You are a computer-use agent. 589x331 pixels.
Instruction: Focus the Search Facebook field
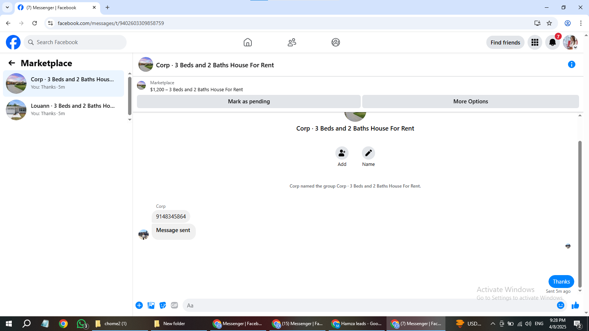point(75,42)
